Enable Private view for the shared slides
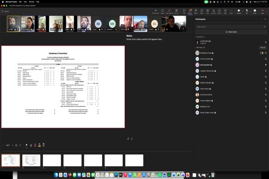Viewport: 269px width, 179px height. pyautogui.click(x=156, y=12)
